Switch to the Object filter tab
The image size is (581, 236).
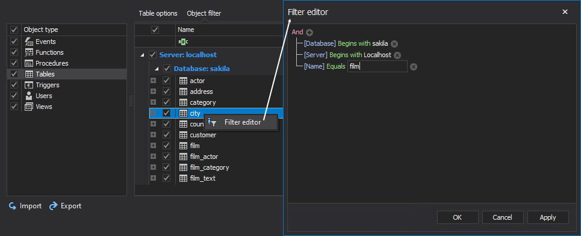[204, 13]
